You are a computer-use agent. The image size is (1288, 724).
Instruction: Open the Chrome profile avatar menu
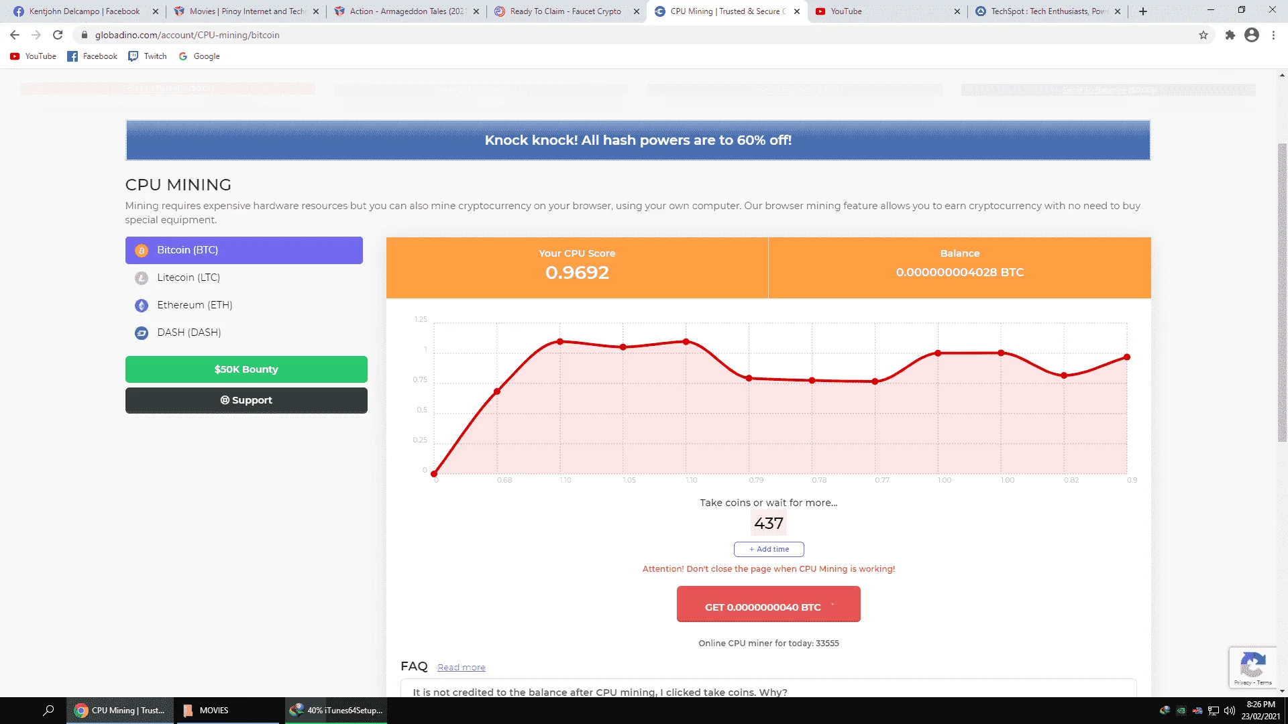pos(1252,35)
